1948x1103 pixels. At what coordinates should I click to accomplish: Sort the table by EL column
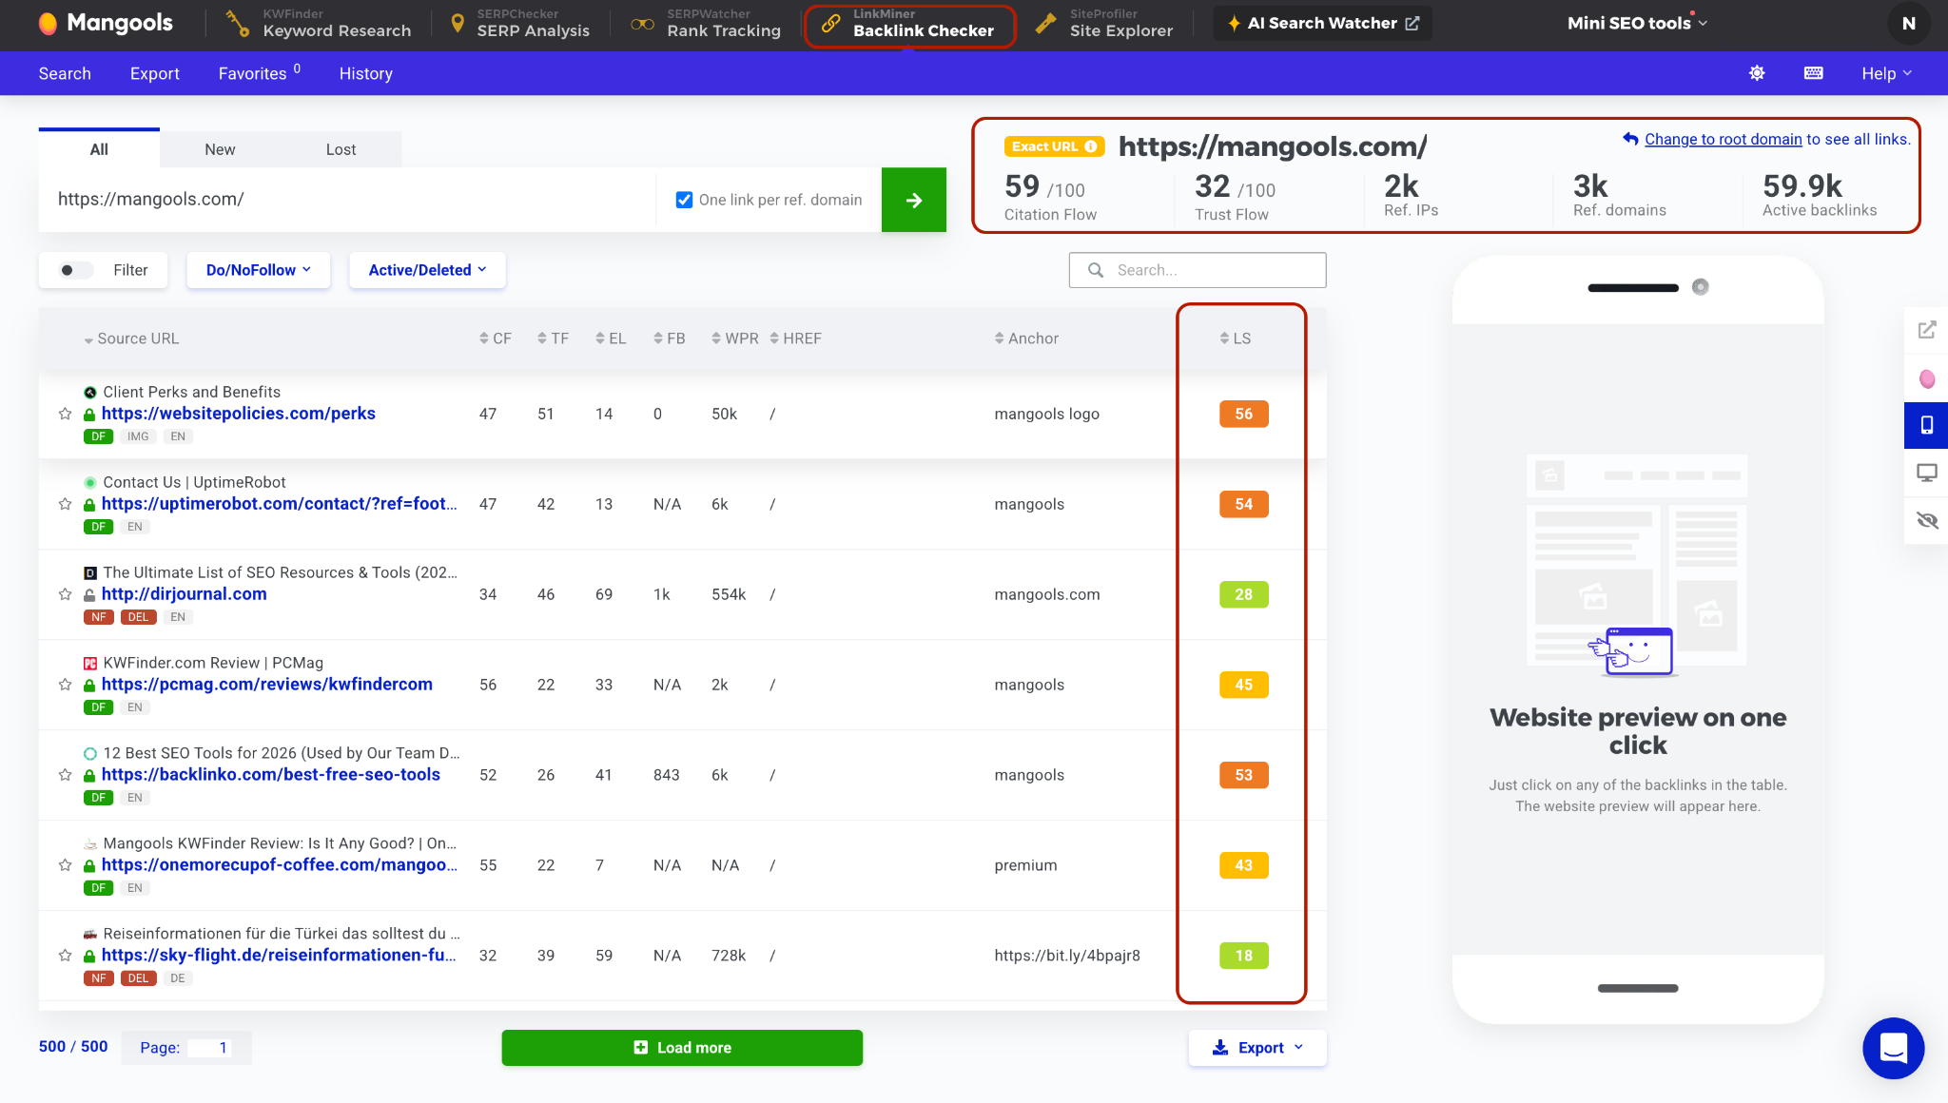pyautogui.click(x=611, y=339)
